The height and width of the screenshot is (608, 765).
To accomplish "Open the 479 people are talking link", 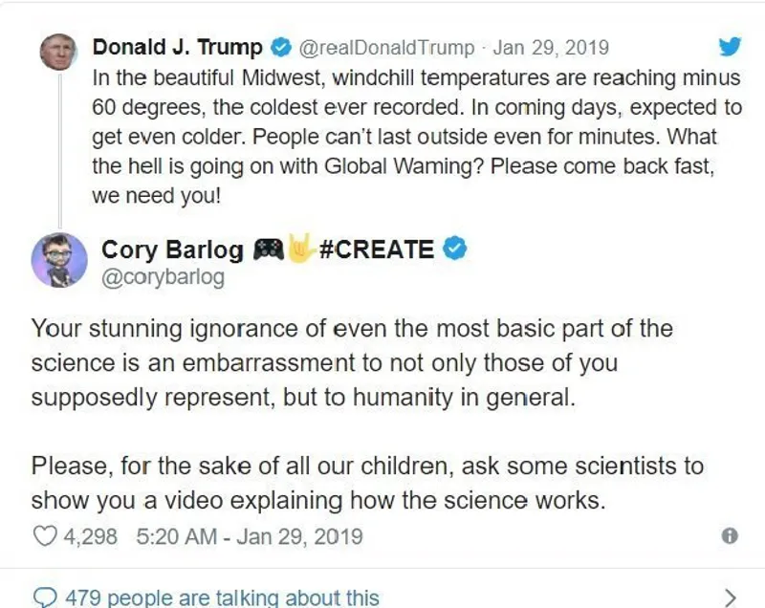I will [222, 597].
